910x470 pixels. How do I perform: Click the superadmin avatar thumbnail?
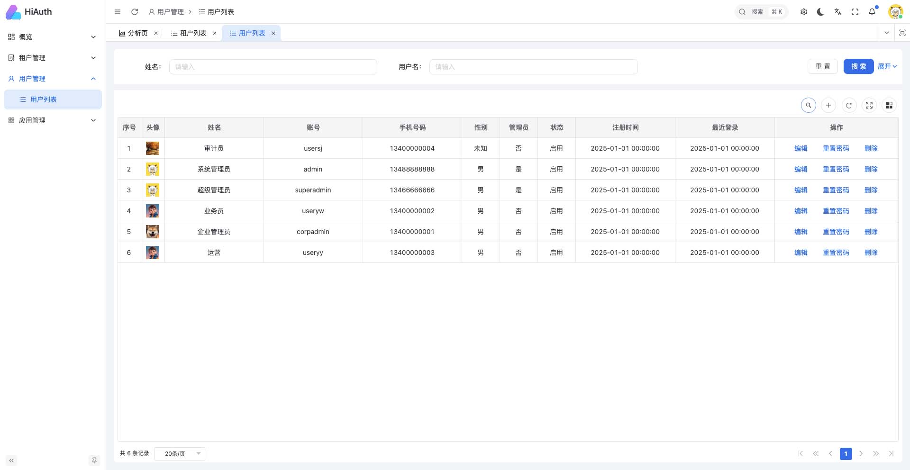click(x=153, y=190)
